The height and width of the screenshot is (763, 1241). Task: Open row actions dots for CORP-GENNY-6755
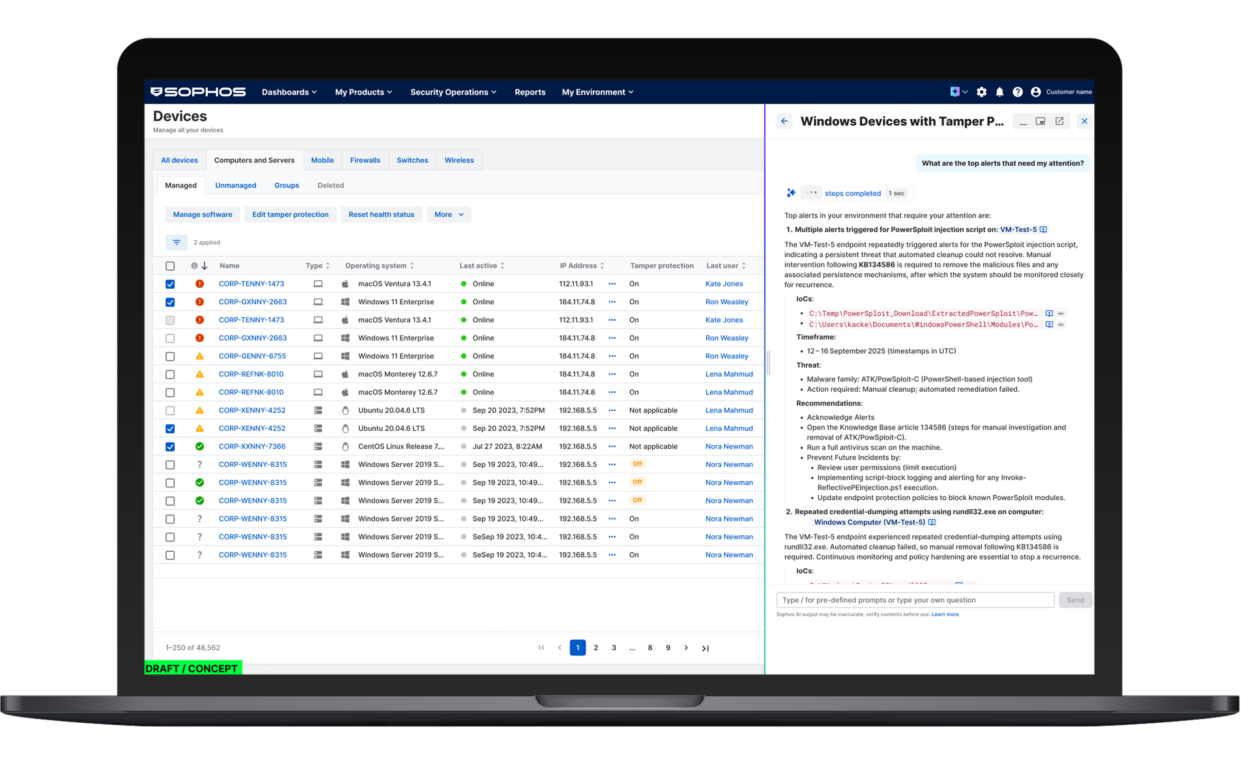(x=612, y=356)
